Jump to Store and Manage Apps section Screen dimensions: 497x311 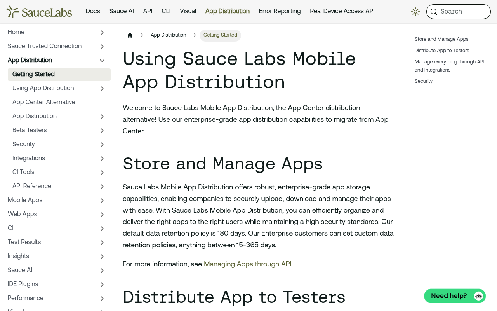(x=441, y=39)
